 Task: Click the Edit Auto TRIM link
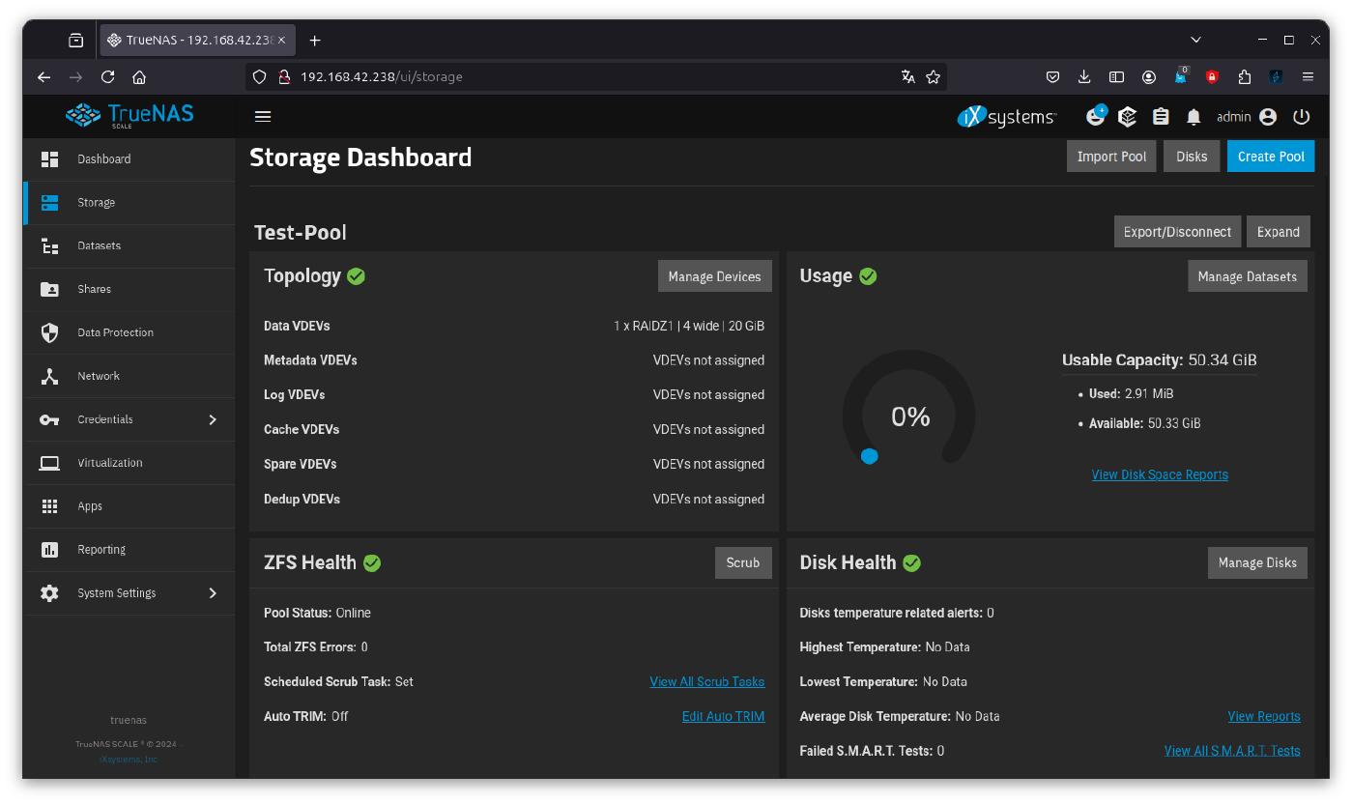pyautogui.click(x=723, y=717)
